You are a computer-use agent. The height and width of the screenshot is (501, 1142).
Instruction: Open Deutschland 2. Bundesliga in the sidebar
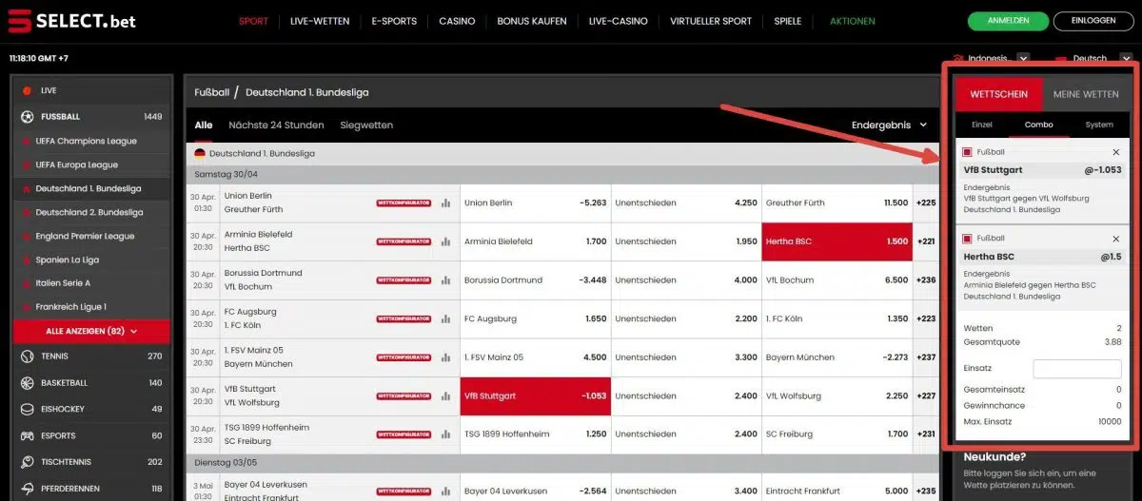click(91, 212)
